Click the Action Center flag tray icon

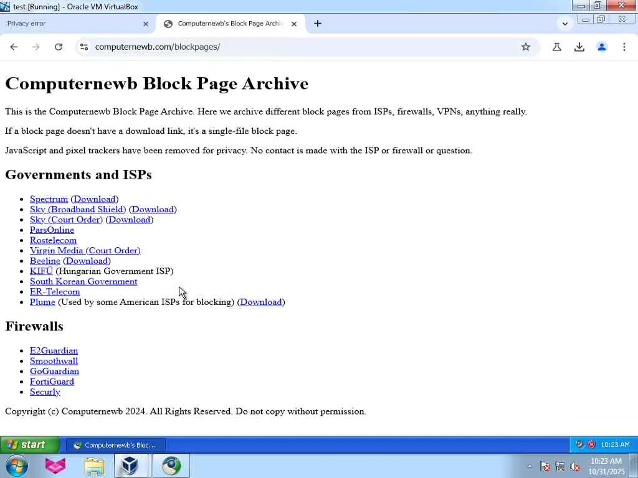[545, 467]
